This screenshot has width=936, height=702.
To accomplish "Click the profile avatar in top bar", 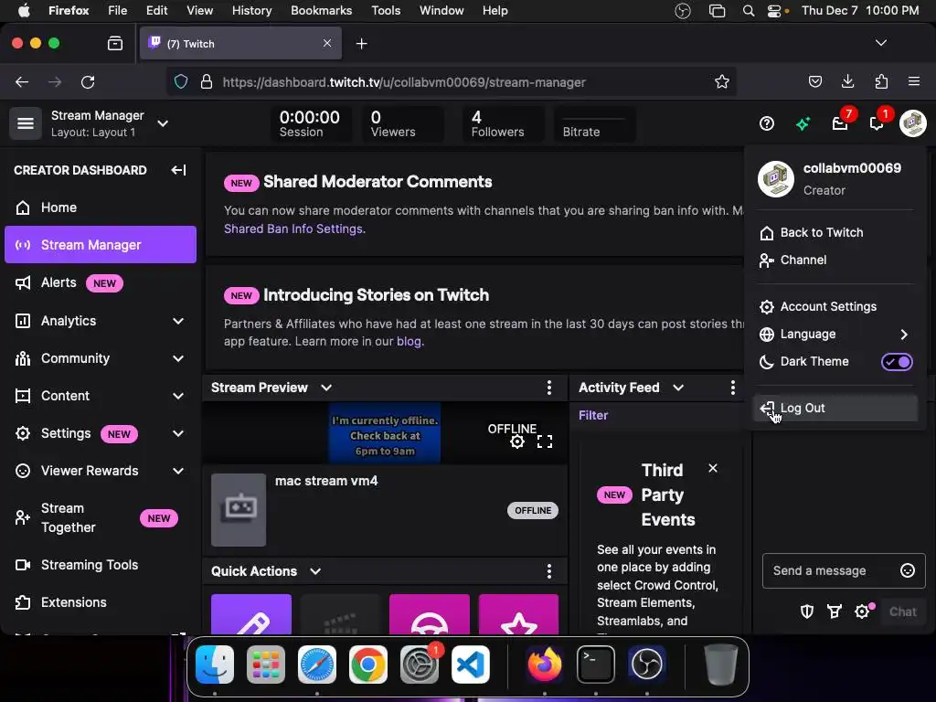I will (x=913, y=123).
